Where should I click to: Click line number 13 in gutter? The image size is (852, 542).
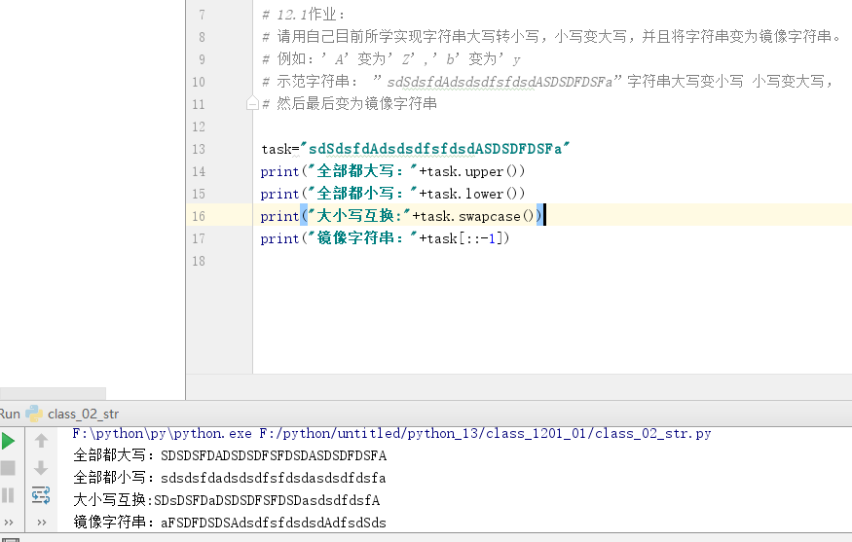click(x=199, y=149)
